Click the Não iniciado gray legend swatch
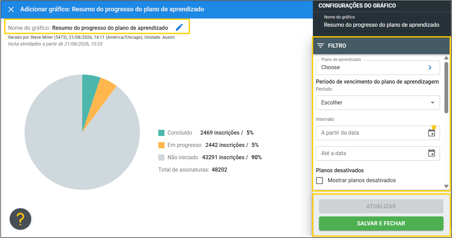The image size is (452, 238). pyautogui.click(x=161, y=158)
